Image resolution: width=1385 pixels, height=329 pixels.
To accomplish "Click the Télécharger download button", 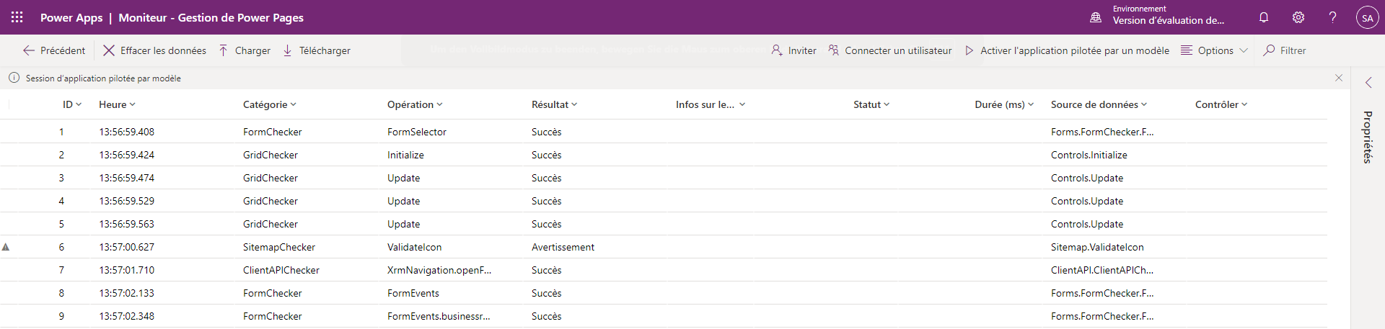I will point(317,50).
